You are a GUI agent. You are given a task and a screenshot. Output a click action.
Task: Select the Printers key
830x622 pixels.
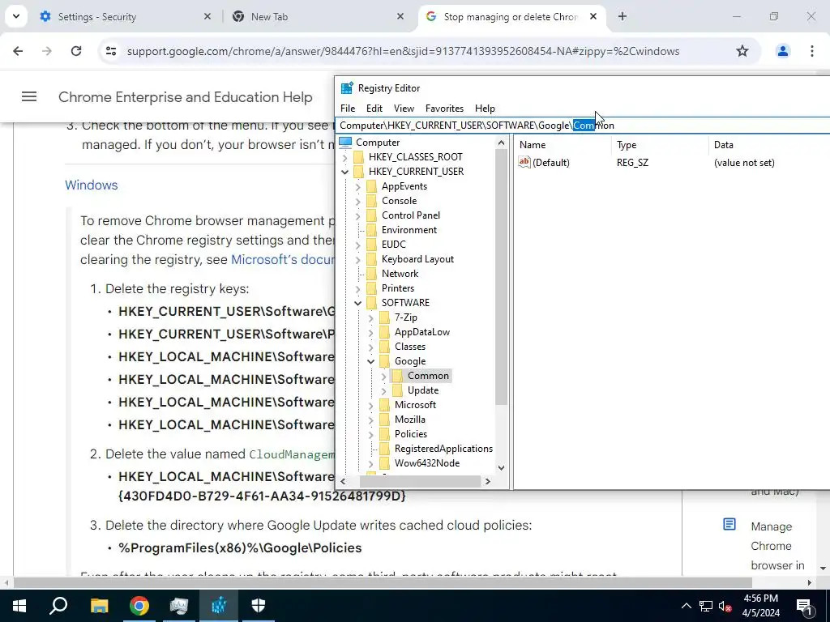398,288
